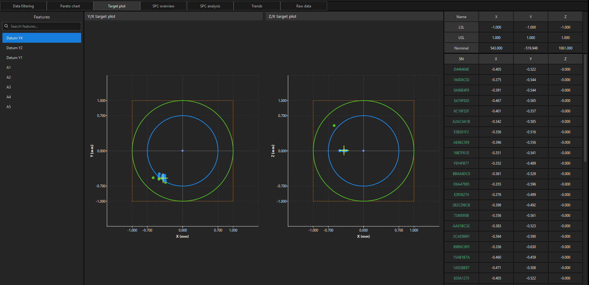
Task: Open the Trends tab
Action: pos(257,6)
